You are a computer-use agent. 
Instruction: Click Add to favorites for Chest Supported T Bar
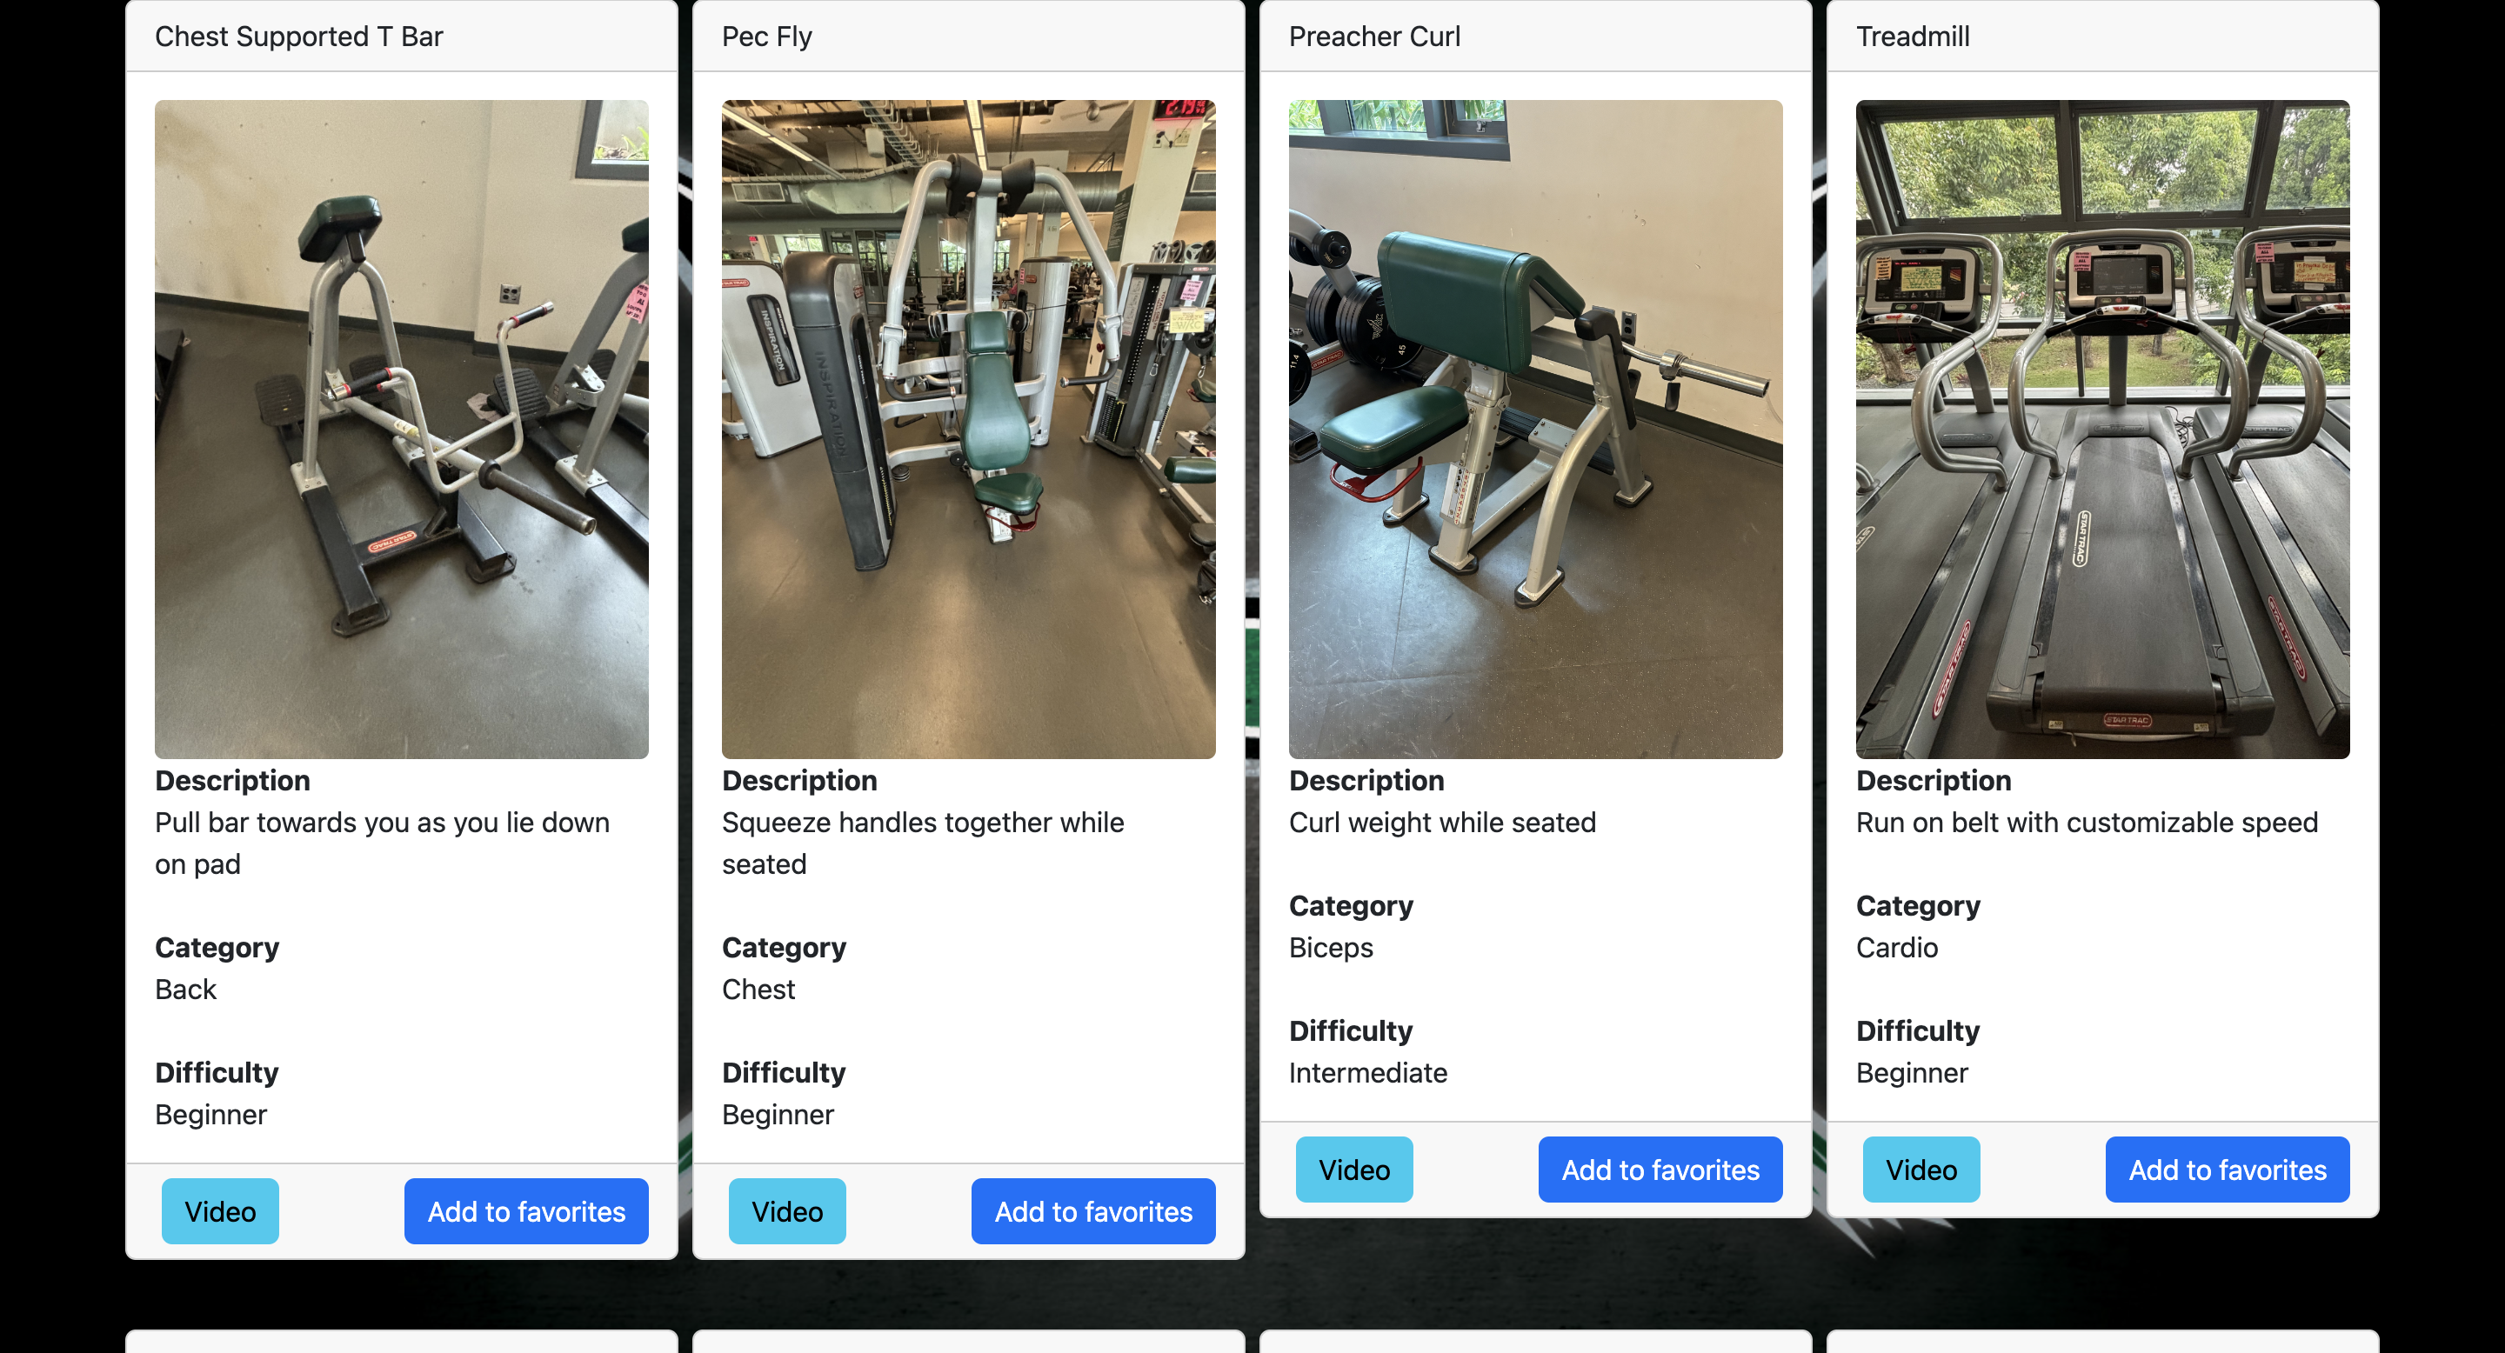[527, 1210]
